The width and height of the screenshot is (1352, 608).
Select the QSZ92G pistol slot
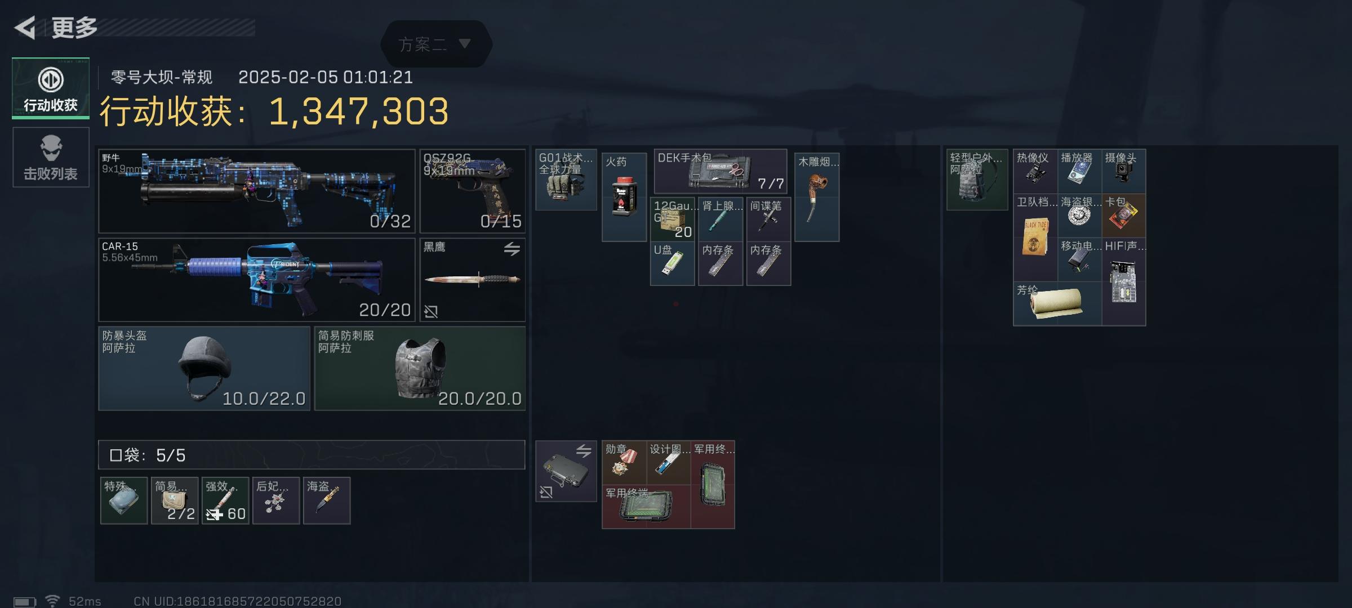[x=472, y=191]
